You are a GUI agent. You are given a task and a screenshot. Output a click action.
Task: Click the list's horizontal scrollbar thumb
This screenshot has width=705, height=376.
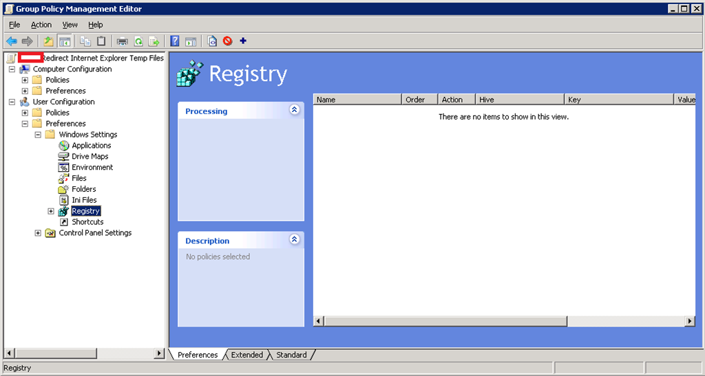click(445, 321)
